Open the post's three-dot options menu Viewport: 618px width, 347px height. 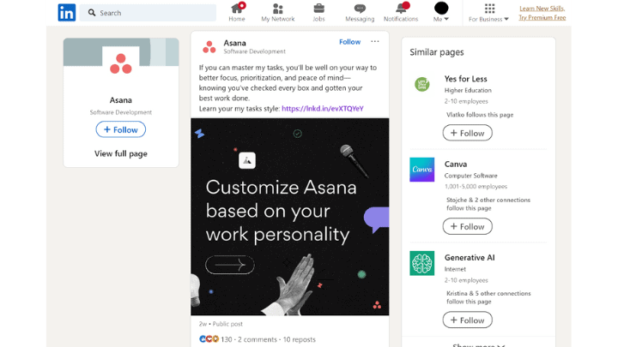[375, 41]
